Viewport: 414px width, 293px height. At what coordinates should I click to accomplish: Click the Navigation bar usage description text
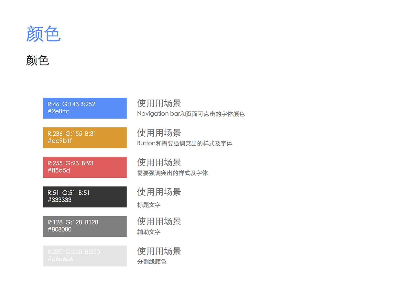(x=191, y=114)
